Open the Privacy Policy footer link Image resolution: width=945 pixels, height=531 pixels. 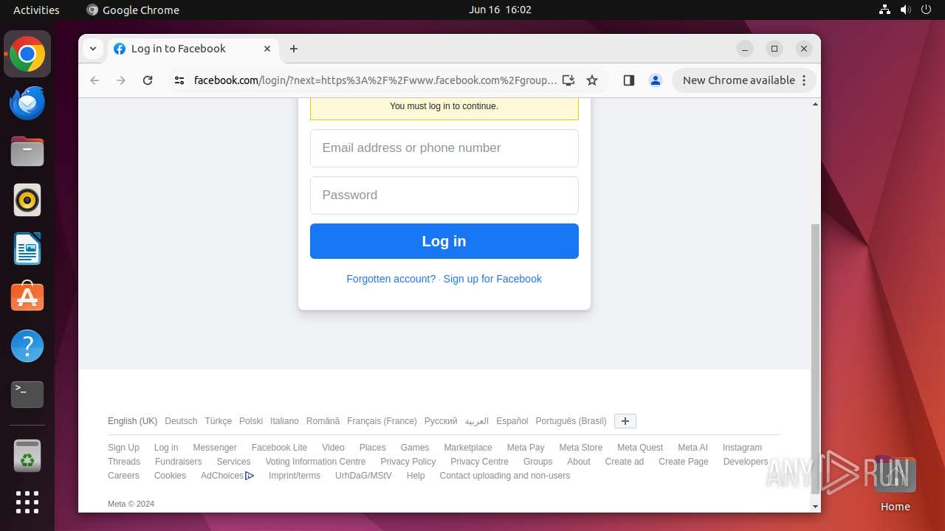[x=408, y=462]
